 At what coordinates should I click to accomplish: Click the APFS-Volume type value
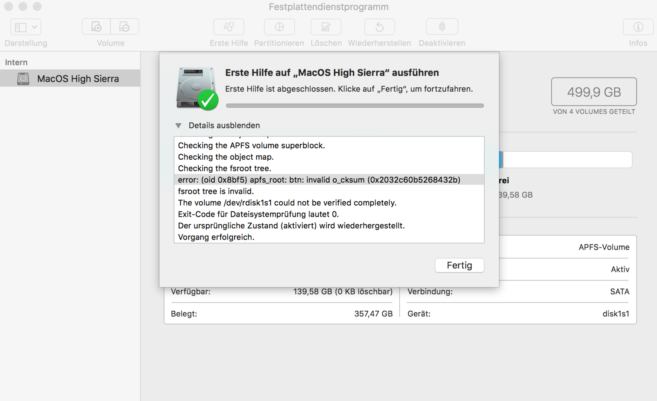[604, 247]
